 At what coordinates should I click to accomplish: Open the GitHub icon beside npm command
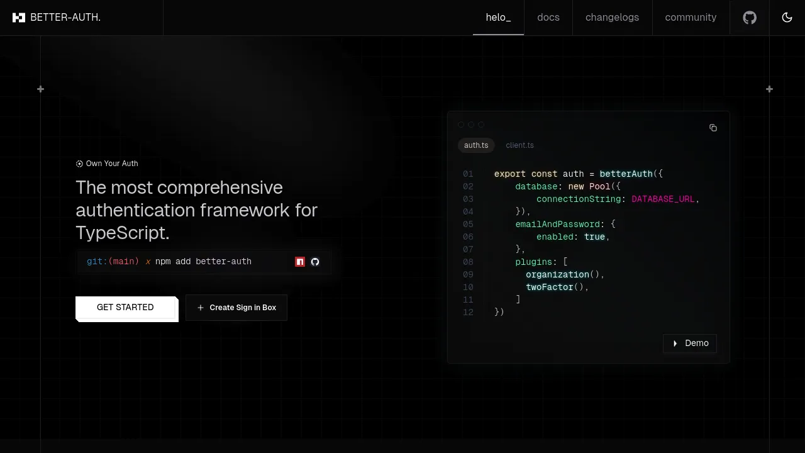coord(315,262)
